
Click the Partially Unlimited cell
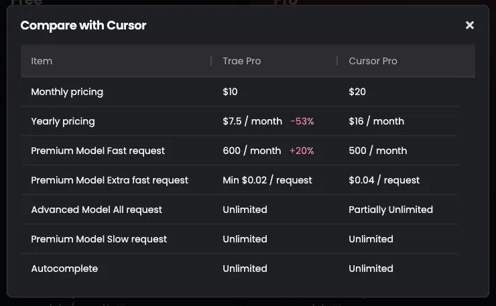pyautogui.click(x=391, y=210)
